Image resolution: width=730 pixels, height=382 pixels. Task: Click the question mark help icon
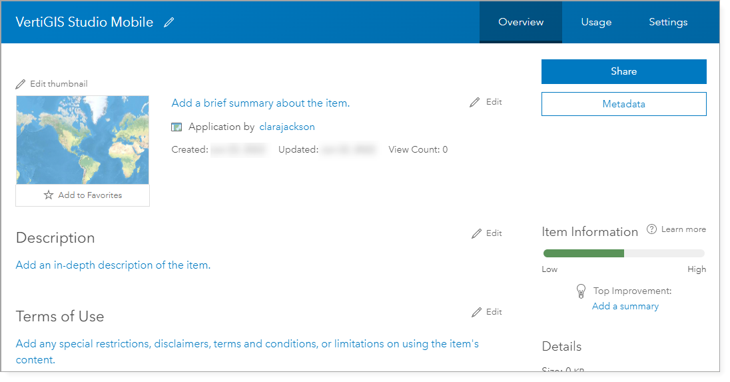(652, 229)
